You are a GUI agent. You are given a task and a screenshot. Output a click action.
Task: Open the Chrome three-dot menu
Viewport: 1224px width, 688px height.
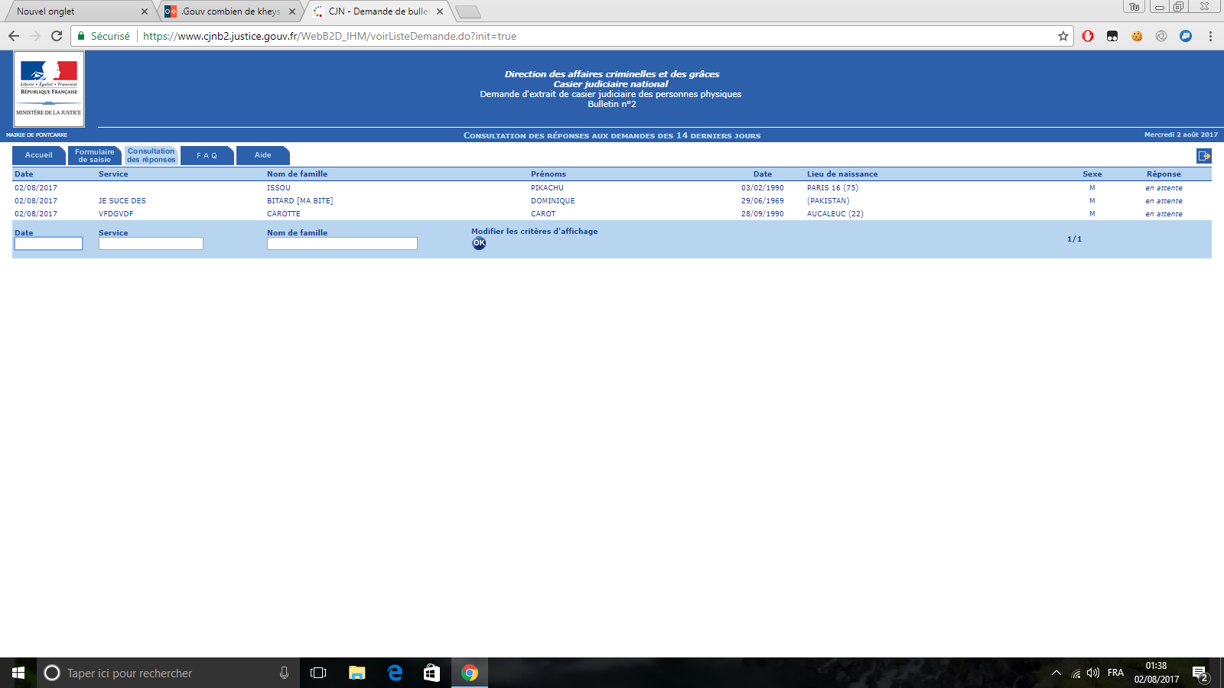pos(1210,36)
